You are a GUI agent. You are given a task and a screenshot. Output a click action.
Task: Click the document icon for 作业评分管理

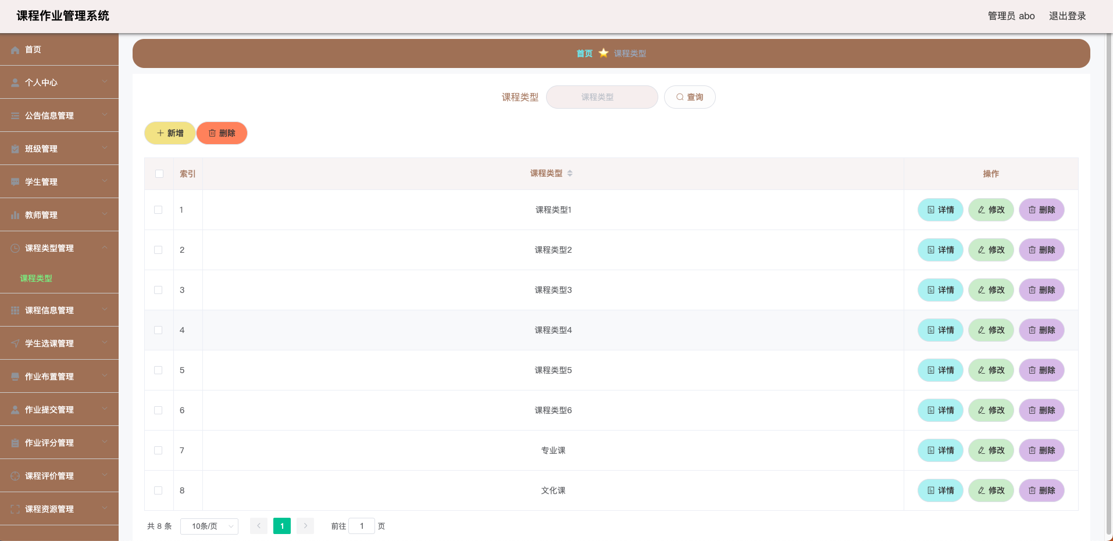point(15,443)
